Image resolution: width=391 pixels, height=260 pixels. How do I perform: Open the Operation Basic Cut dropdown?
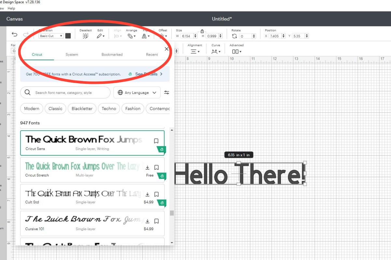51,36
